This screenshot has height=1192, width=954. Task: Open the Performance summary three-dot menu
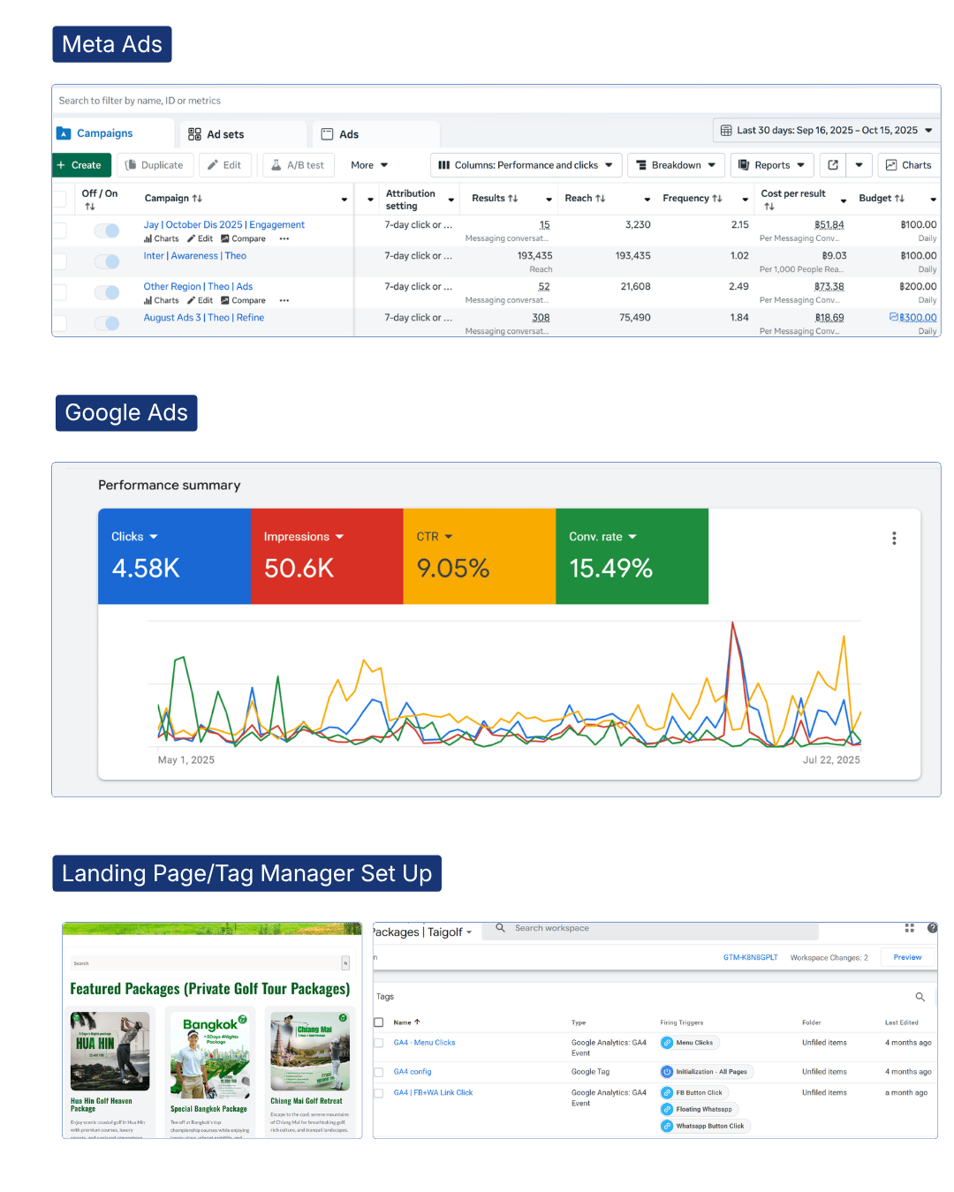click(894, 539)
